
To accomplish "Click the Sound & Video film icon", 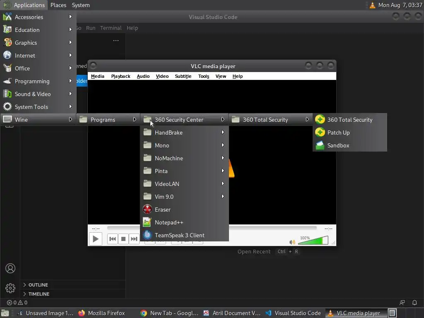I will click(7, 94).
